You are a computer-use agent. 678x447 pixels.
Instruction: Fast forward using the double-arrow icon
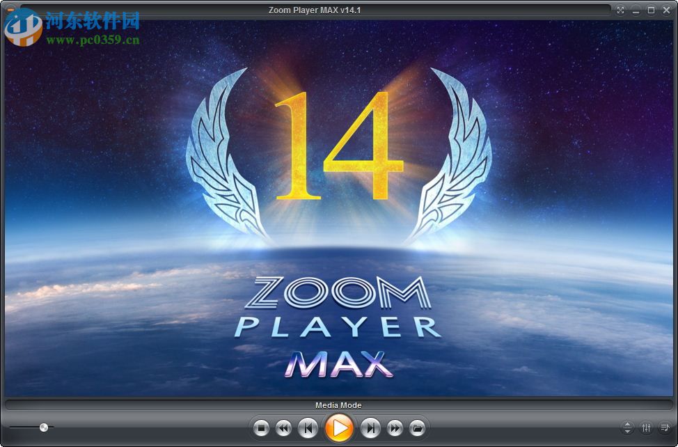[395, 428]
